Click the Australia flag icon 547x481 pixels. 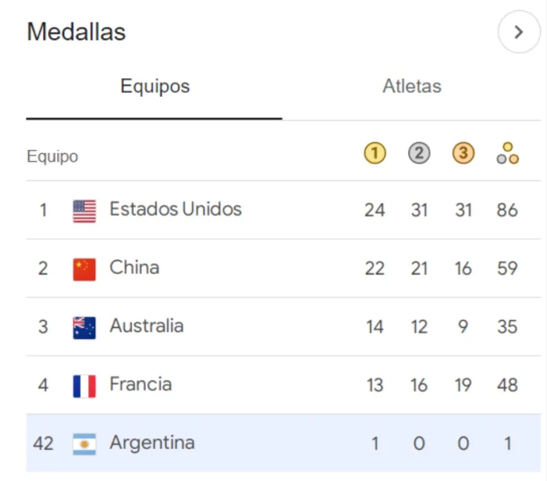(84, 327)
